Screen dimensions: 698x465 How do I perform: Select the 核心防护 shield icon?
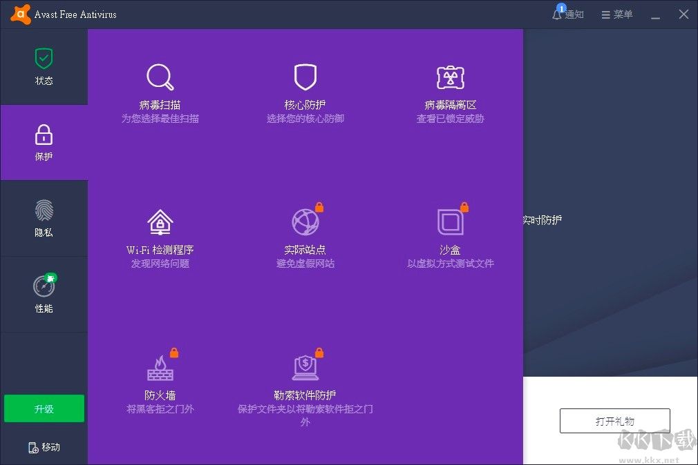point(305,77)
